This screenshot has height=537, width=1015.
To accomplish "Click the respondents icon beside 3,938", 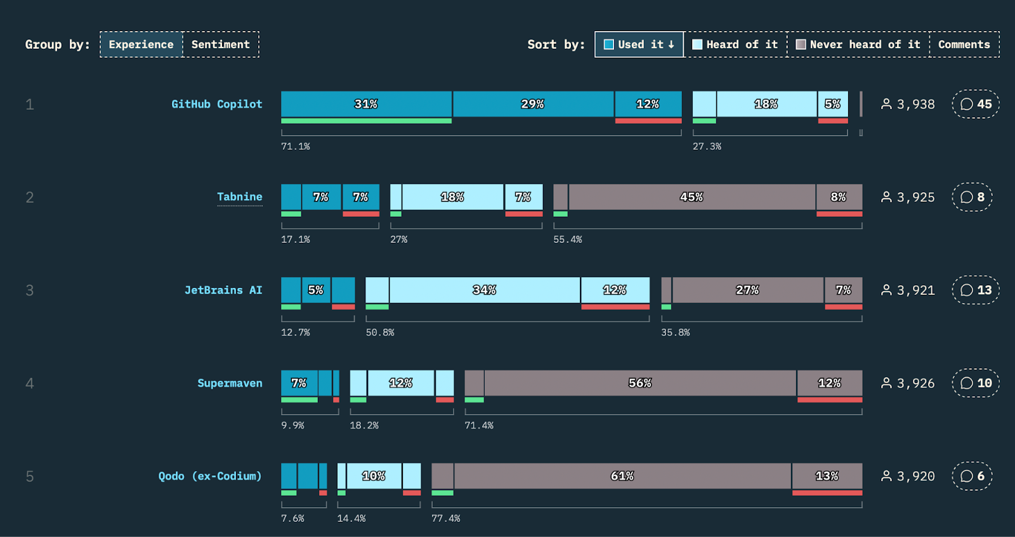I will point(886,104).
